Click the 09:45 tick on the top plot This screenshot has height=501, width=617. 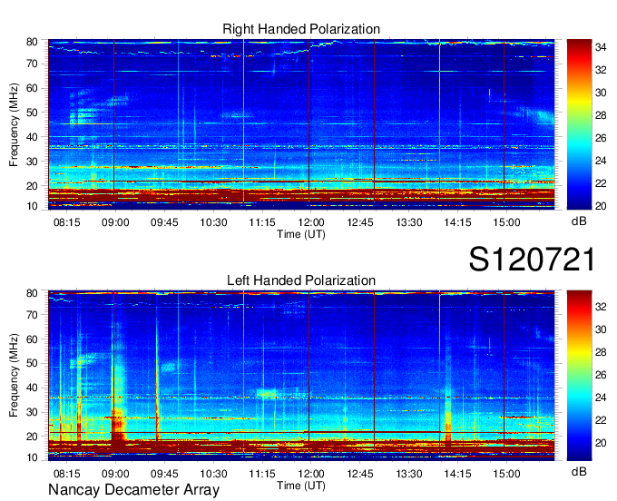click(164, 222)
